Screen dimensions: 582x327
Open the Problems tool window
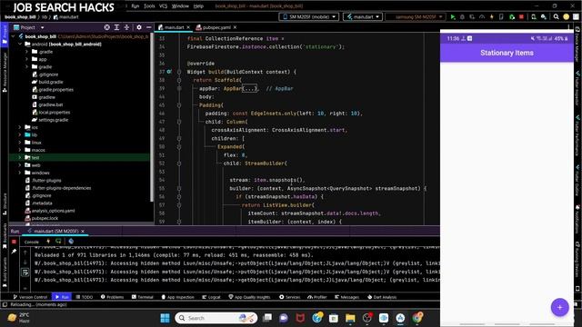(x=112, y=297)
